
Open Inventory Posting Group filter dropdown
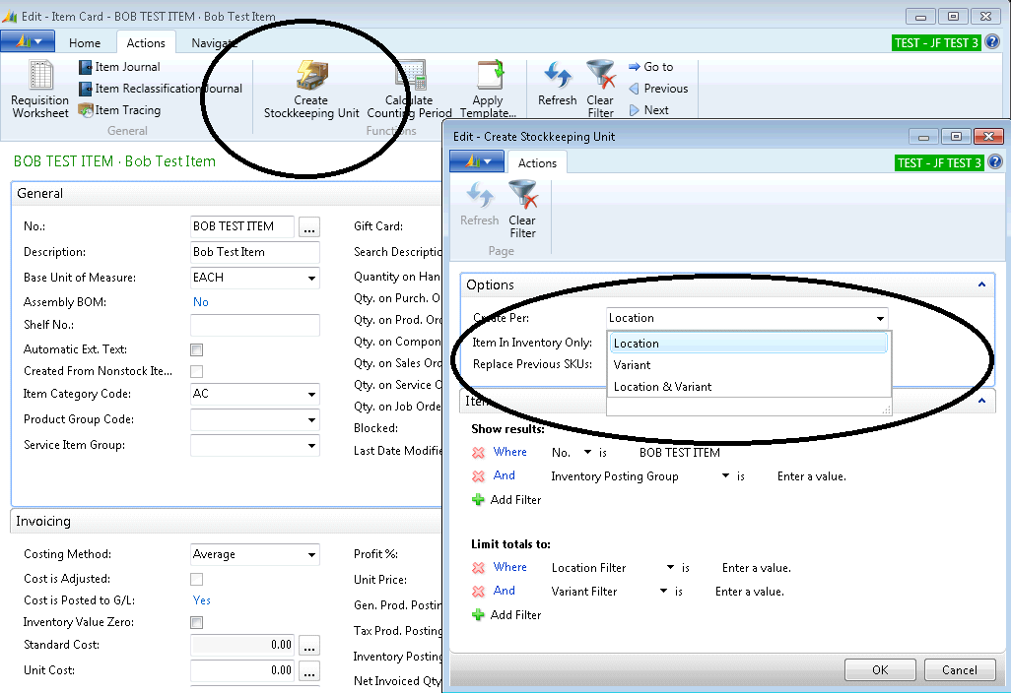point(725,476)
